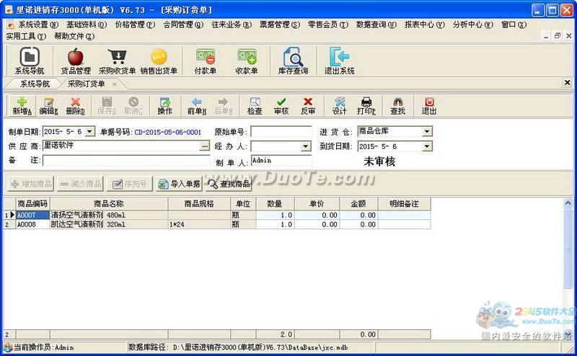Close the 采购订货单 tab
577x356 pixels.
115,84
